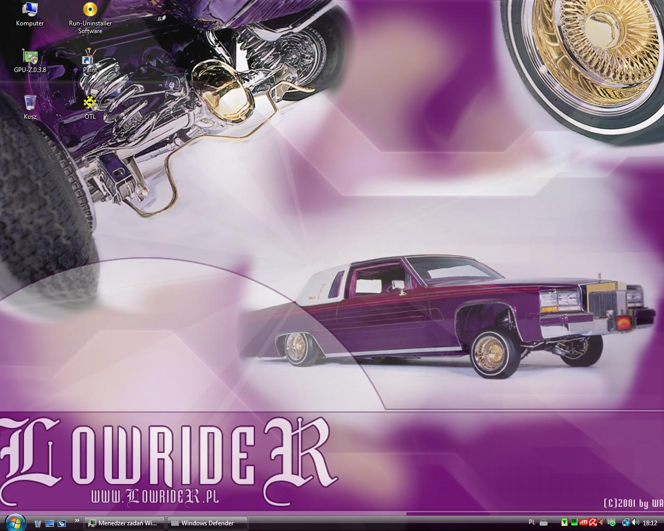The image size is (664, 531).
Task: Select the GPU-Z.0.3.8 desktop icon
Action: [30, 61]
